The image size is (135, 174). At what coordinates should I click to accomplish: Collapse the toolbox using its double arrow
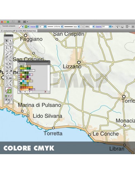coord(12,36)
